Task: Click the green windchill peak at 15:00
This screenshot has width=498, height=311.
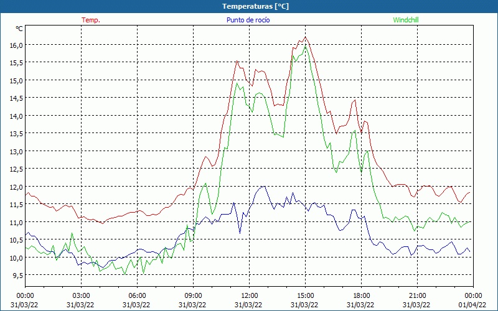Action: pos(305,46)
